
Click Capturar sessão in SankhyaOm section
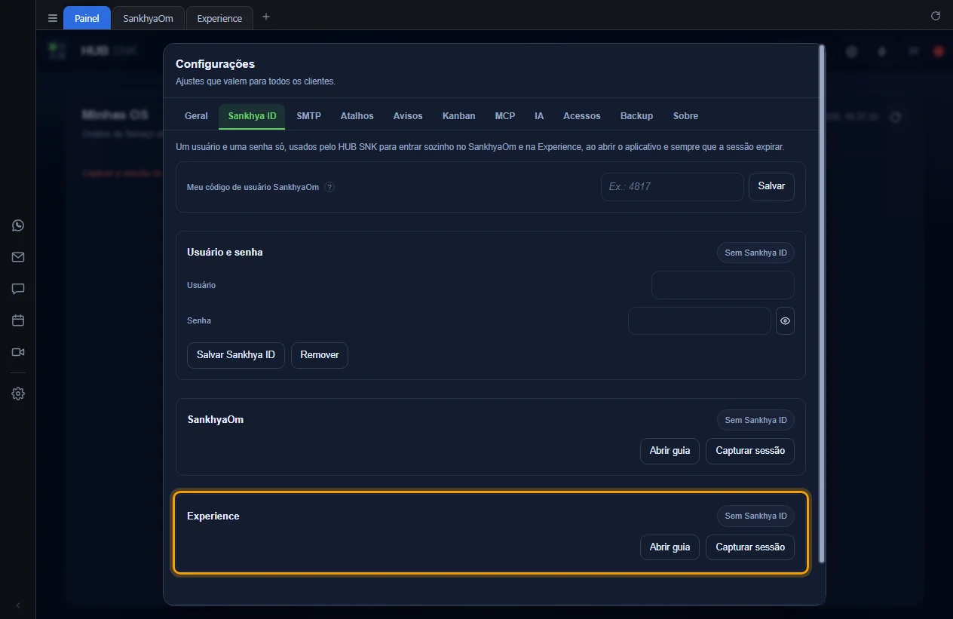(x=750, y=451)
